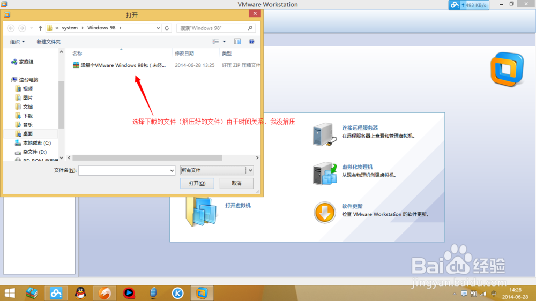Click the navigation pane scroll up arrow
536x301 pixels.
point(62,52)
